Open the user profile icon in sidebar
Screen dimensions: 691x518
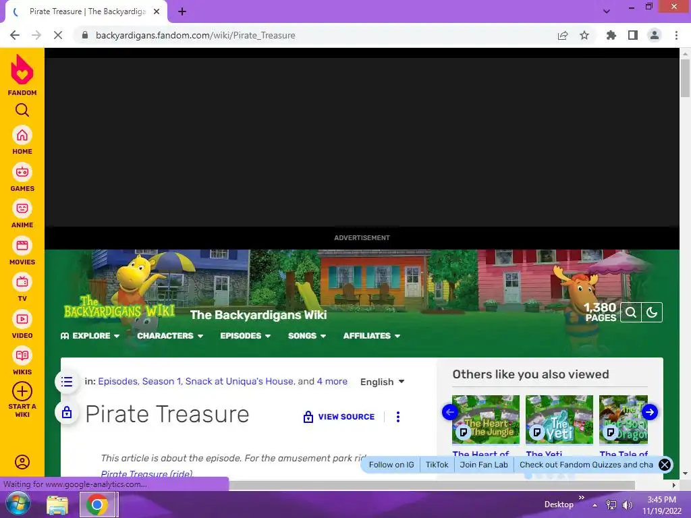click(x=22, y=461)
